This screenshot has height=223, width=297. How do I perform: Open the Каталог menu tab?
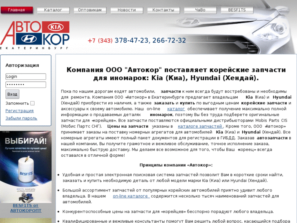(53, 10)
